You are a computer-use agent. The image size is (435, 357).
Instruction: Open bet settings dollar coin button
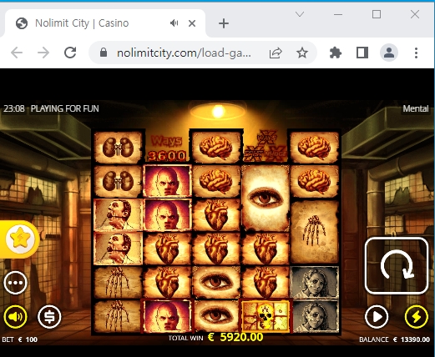click(x=49, y=317)
